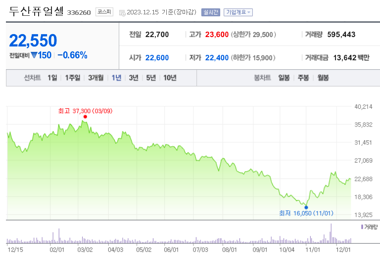Click the 실시간 button

tap(211, 12)
